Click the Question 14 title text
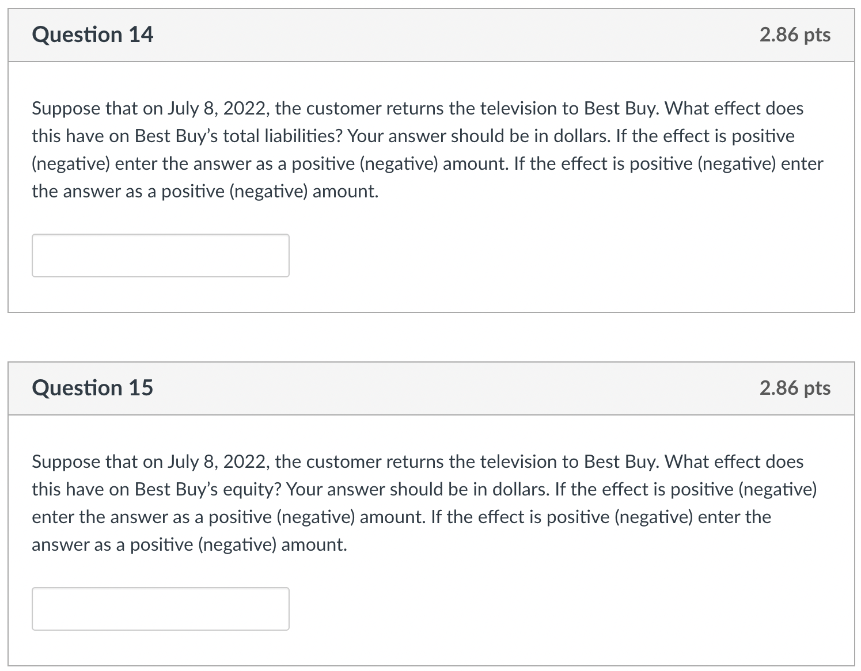 [x=93, y=35]
